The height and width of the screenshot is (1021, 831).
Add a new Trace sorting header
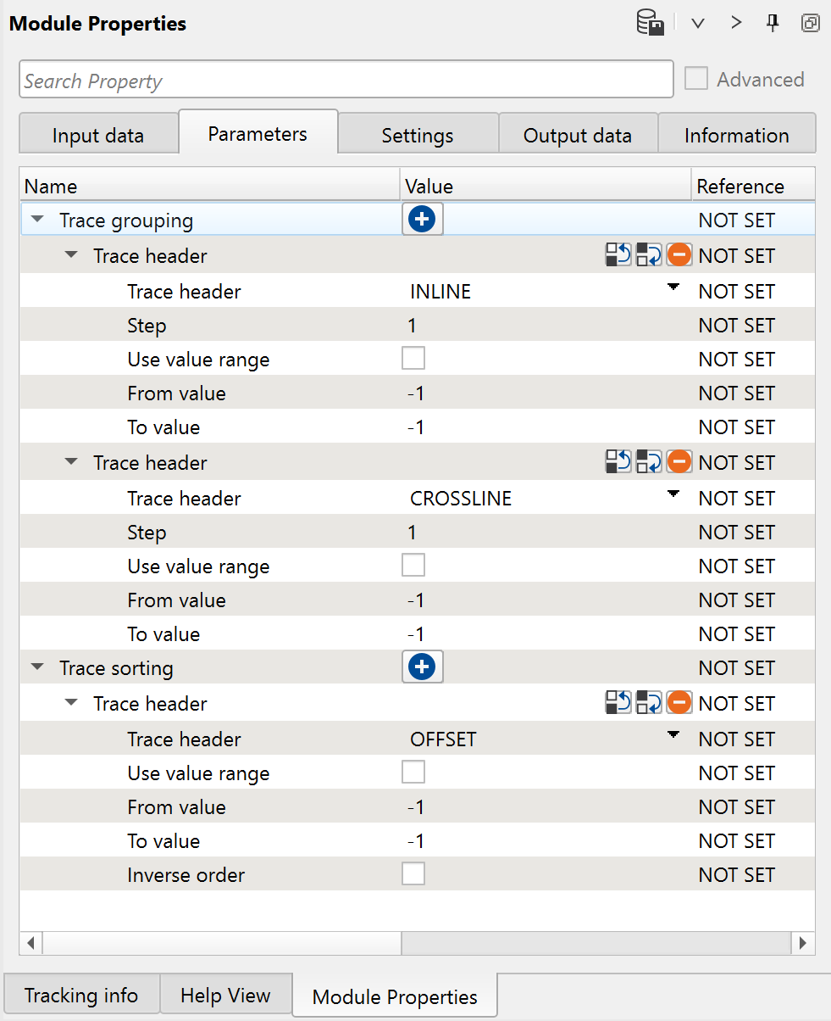click(x=422, y=668)
